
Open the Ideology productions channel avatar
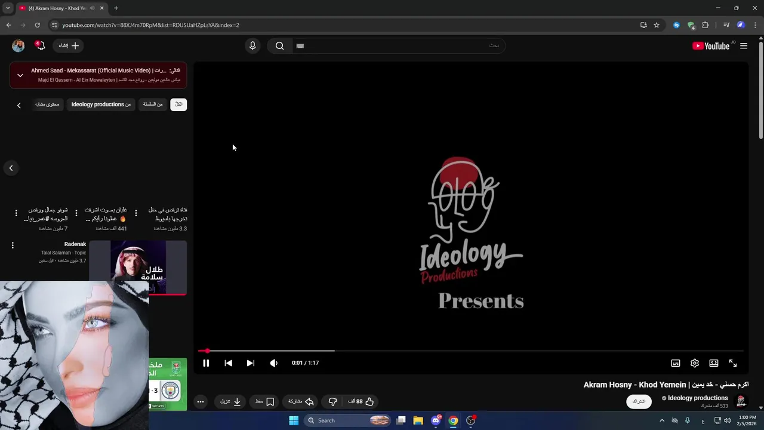741,401
